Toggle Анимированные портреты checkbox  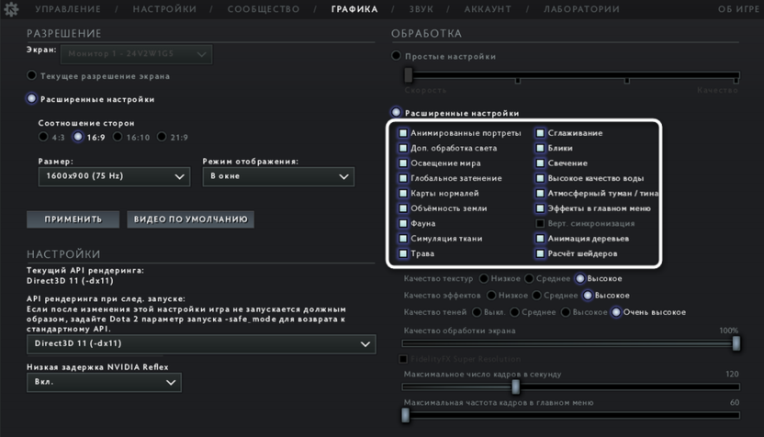coord(403,133)
